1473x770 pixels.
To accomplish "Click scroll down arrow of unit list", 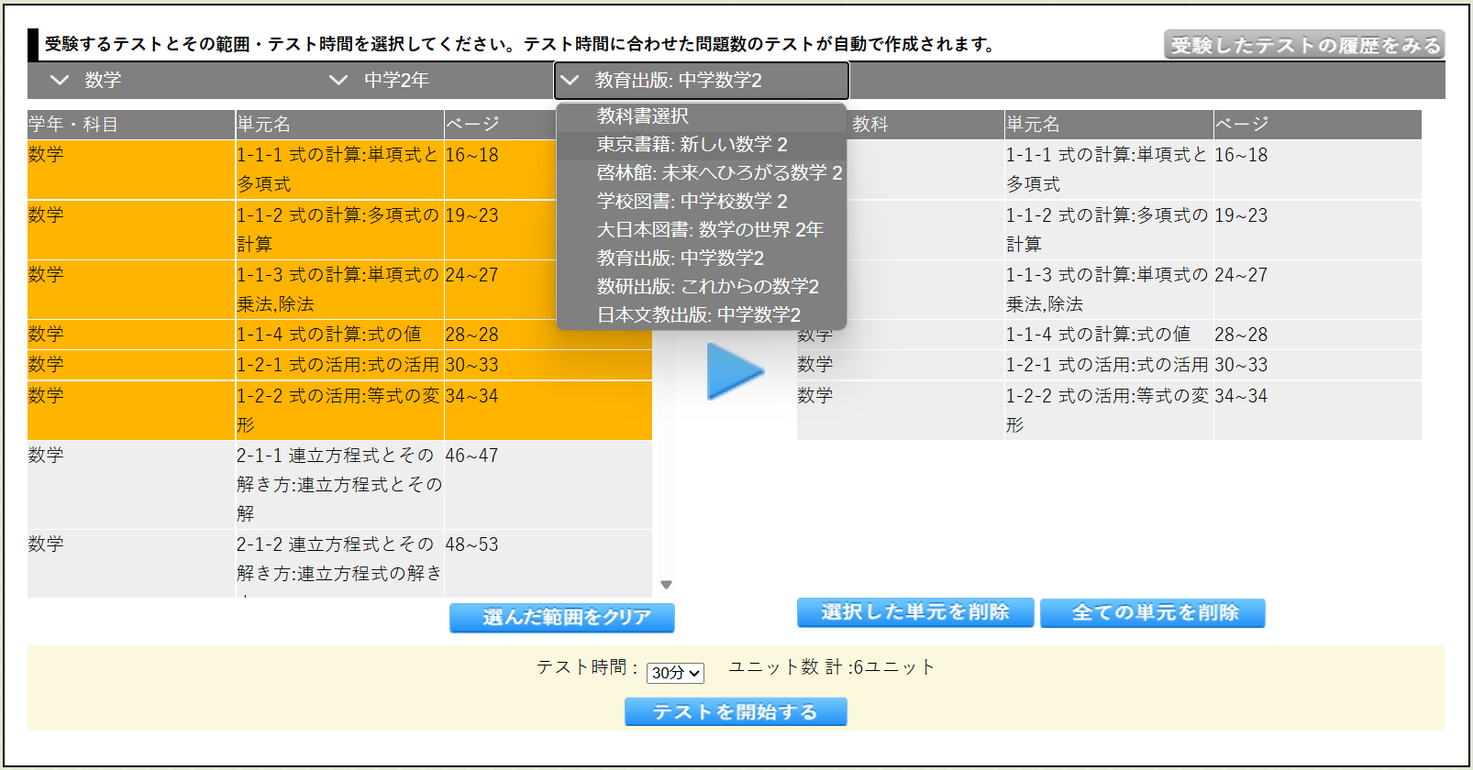I will pos(667,585).
